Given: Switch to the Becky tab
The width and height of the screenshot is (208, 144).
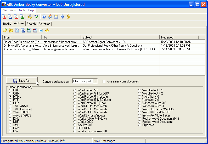Looking at the screenshot, I should point(7,24).
